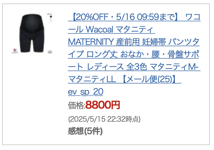Click the "レディース 全3色" link text
This screenshot has height=150, width=214.
(117, 67)
